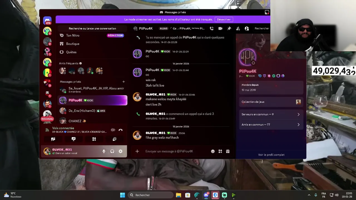Open File Explorer from the taskbar
The image size is (356, 200).
pos(178,195)
